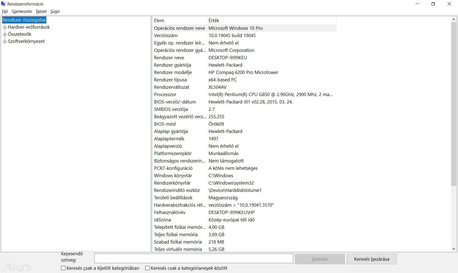Select the Alaplap gyártója row
The width and height of the screenshot is (458, 273).
point(245,131)
